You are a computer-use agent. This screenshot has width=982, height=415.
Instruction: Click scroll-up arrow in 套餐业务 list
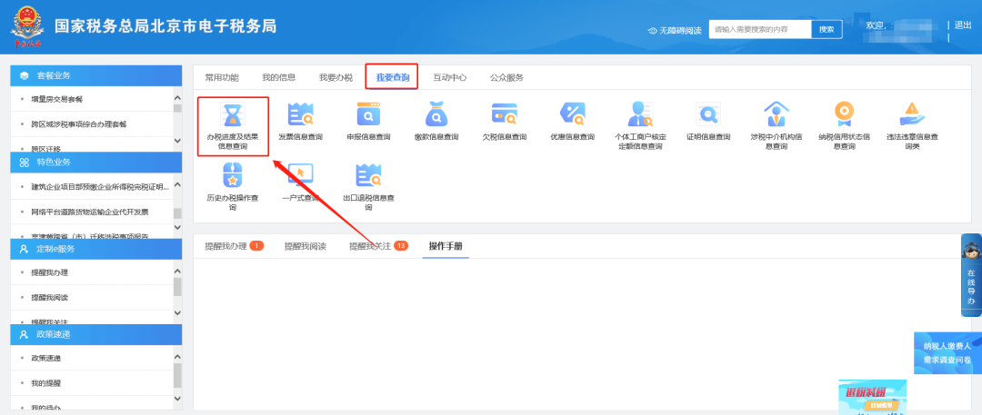click(176, 99)
